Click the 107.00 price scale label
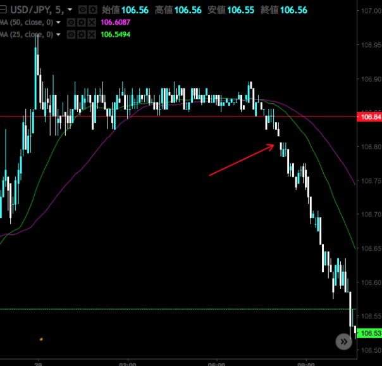 pos(371,11)
